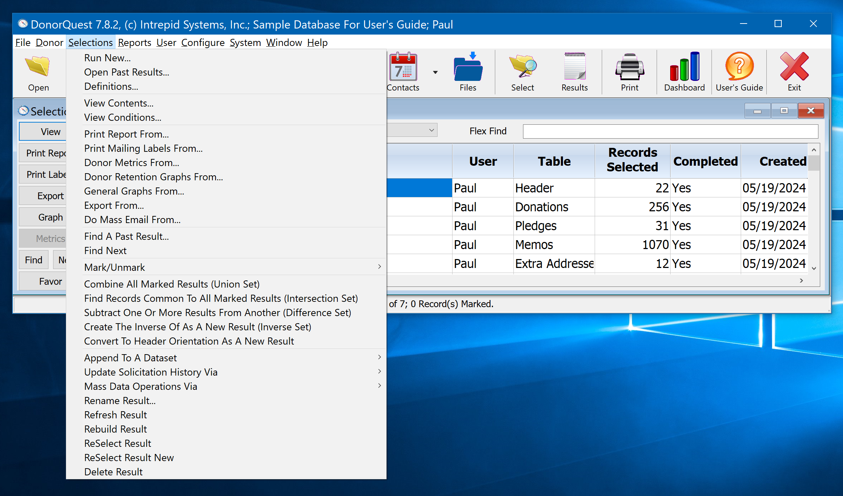843x496 pixels.
Task: Open the Reports menu
Action: (x=135, y=42)
